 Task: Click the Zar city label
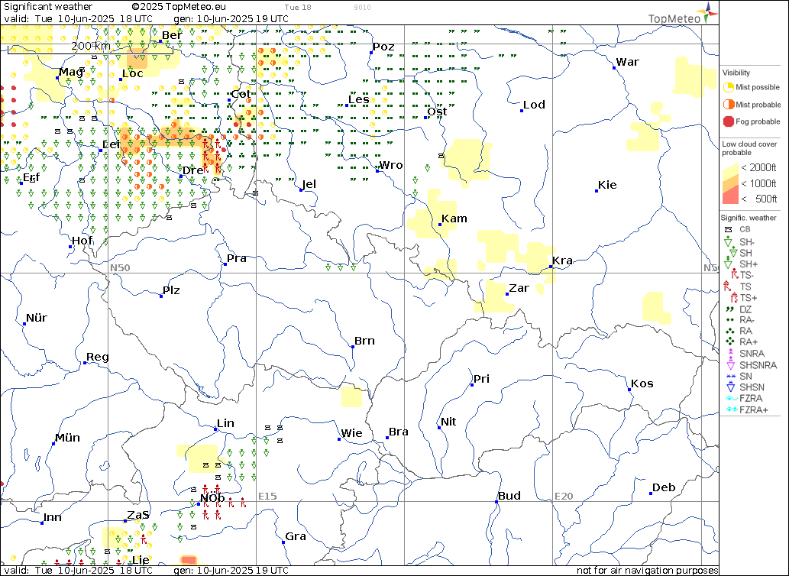(x=519, y=288)
